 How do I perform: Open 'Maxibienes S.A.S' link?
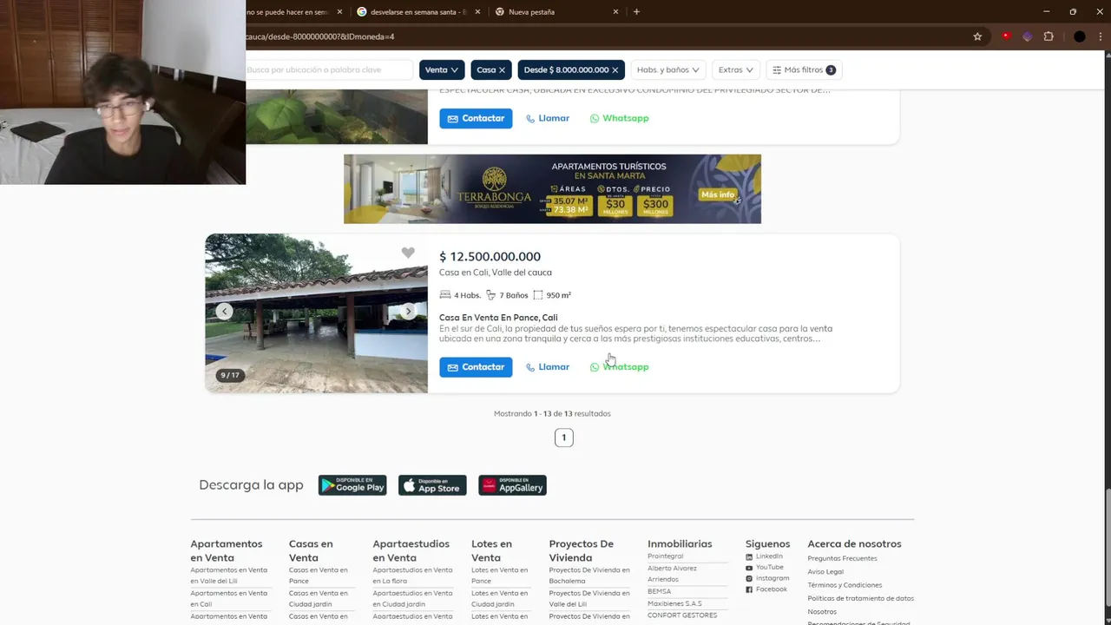pos(674,603)
